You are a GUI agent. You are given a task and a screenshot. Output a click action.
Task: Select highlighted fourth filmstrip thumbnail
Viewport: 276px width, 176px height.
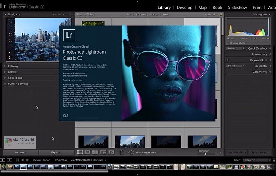point(23,167)
